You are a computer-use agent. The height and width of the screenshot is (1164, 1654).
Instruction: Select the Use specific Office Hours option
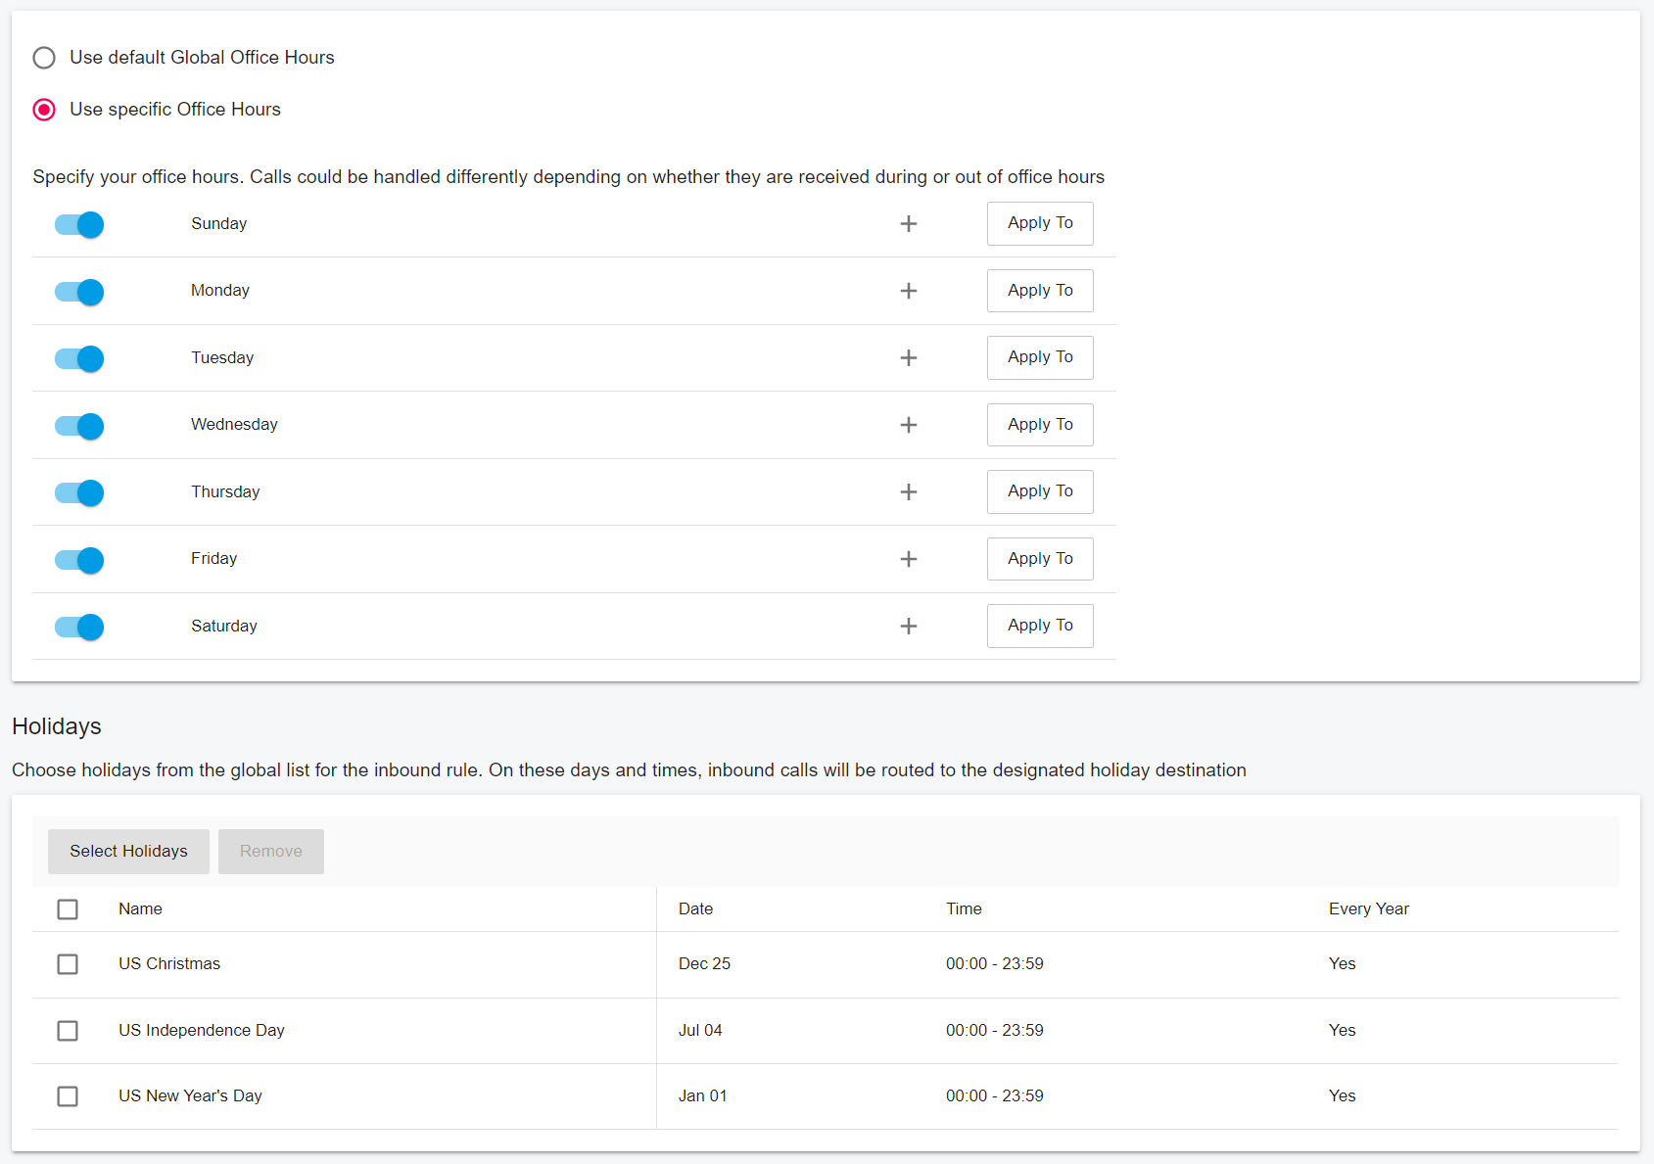tap(44, 110)
